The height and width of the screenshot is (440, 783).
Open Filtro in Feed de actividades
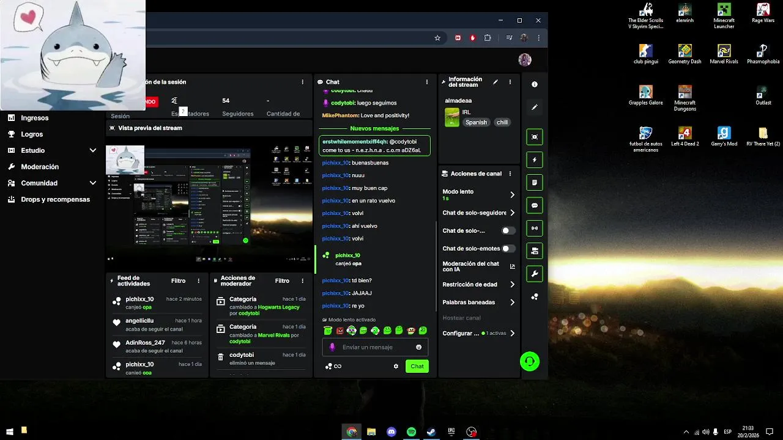click(x=178, y=281)
